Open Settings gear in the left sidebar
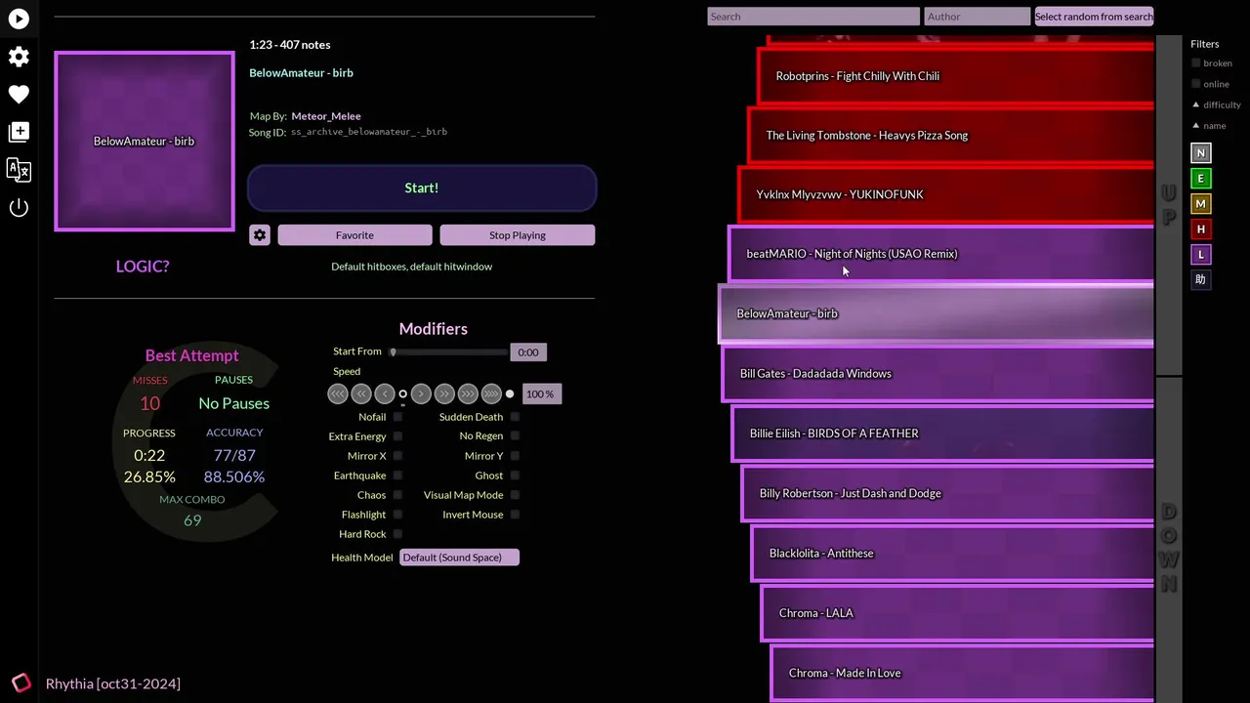This screenshot has width=1250, height=703. pyautogui.click(x=19, y=57)
